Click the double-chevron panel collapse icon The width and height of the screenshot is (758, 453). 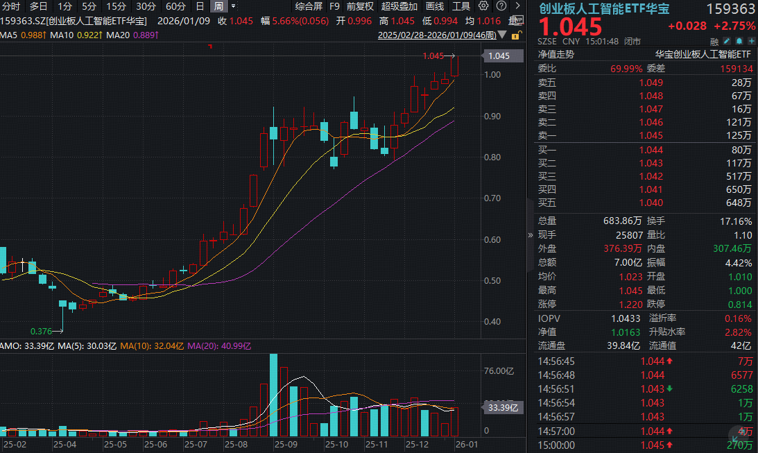531,234
